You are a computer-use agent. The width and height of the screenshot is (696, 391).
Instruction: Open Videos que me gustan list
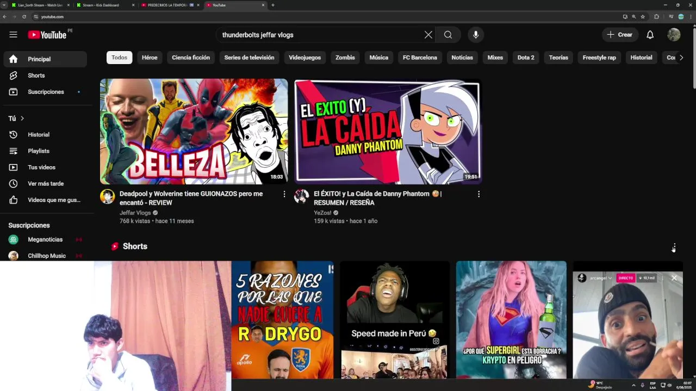45,200
